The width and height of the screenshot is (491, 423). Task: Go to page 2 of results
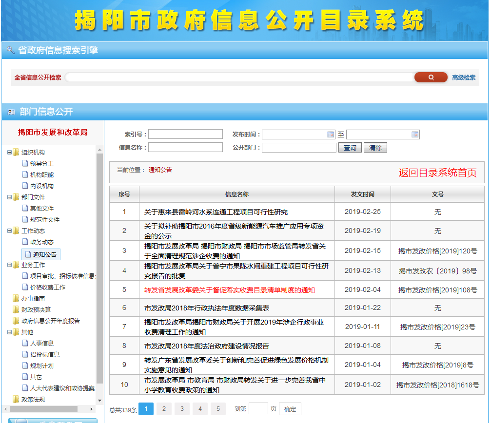coord(164,408)
